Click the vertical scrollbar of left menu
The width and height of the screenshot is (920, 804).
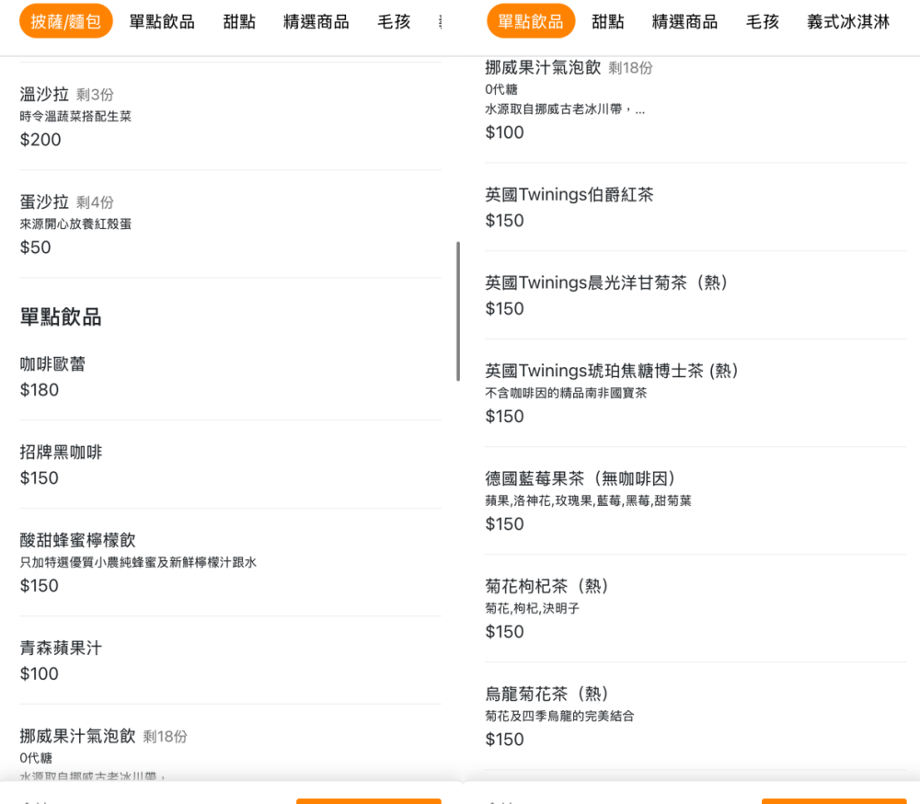(457, 311)
